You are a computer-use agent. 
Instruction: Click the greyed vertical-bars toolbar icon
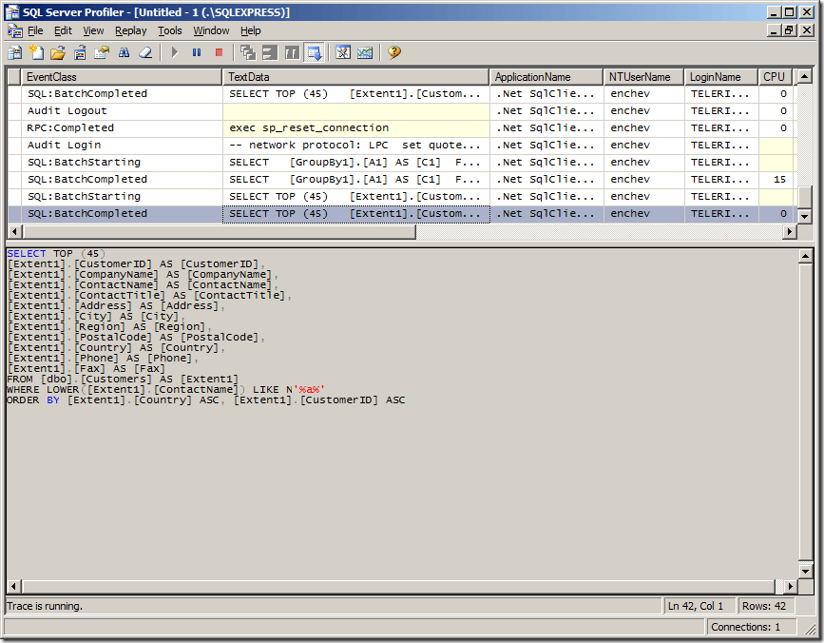[292, 52]
